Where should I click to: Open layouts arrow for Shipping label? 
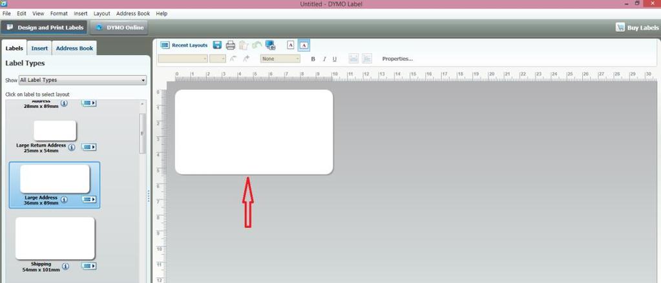(x=89, y=266)
